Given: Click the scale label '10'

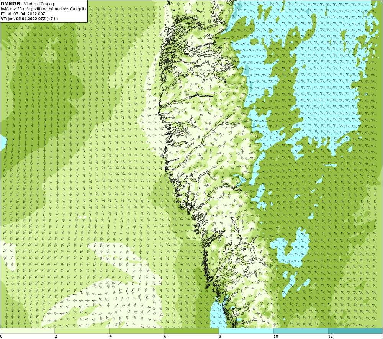Looking at the screenshot, I should tap(276, 337).
